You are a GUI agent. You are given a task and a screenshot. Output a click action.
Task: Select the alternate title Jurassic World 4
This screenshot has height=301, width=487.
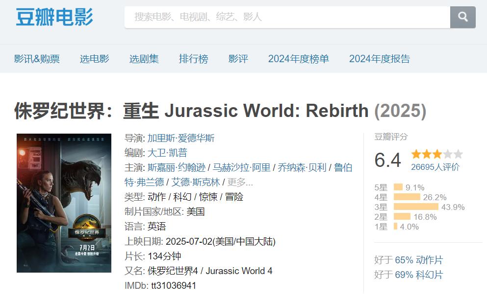pyautogui.click(x=239, y=271)
